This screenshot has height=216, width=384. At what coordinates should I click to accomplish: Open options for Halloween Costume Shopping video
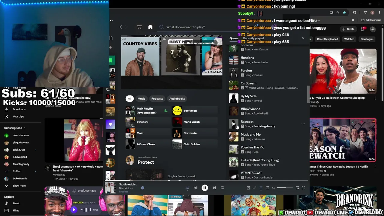(375, 98)
